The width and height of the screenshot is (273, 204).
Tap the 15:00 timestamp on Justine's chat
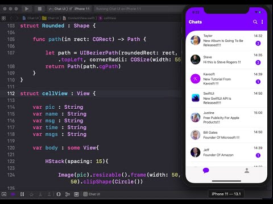258,113
